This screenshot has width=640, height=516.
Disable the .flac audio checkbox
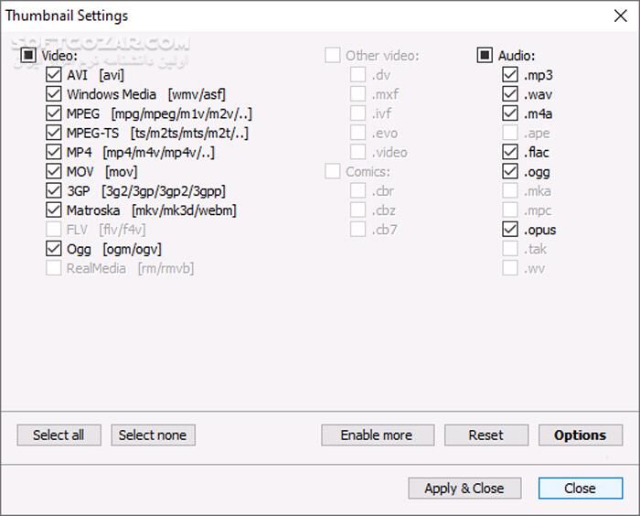509,152
